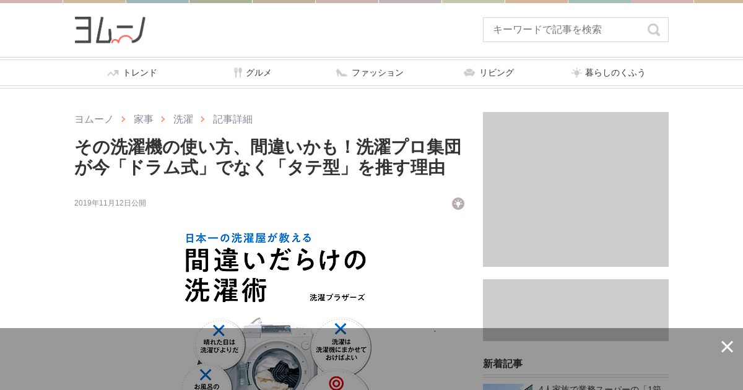Click the high heel fashion icon
Image resolution: width=743 pixels, height=390 pixels.
tap(342, 73)
